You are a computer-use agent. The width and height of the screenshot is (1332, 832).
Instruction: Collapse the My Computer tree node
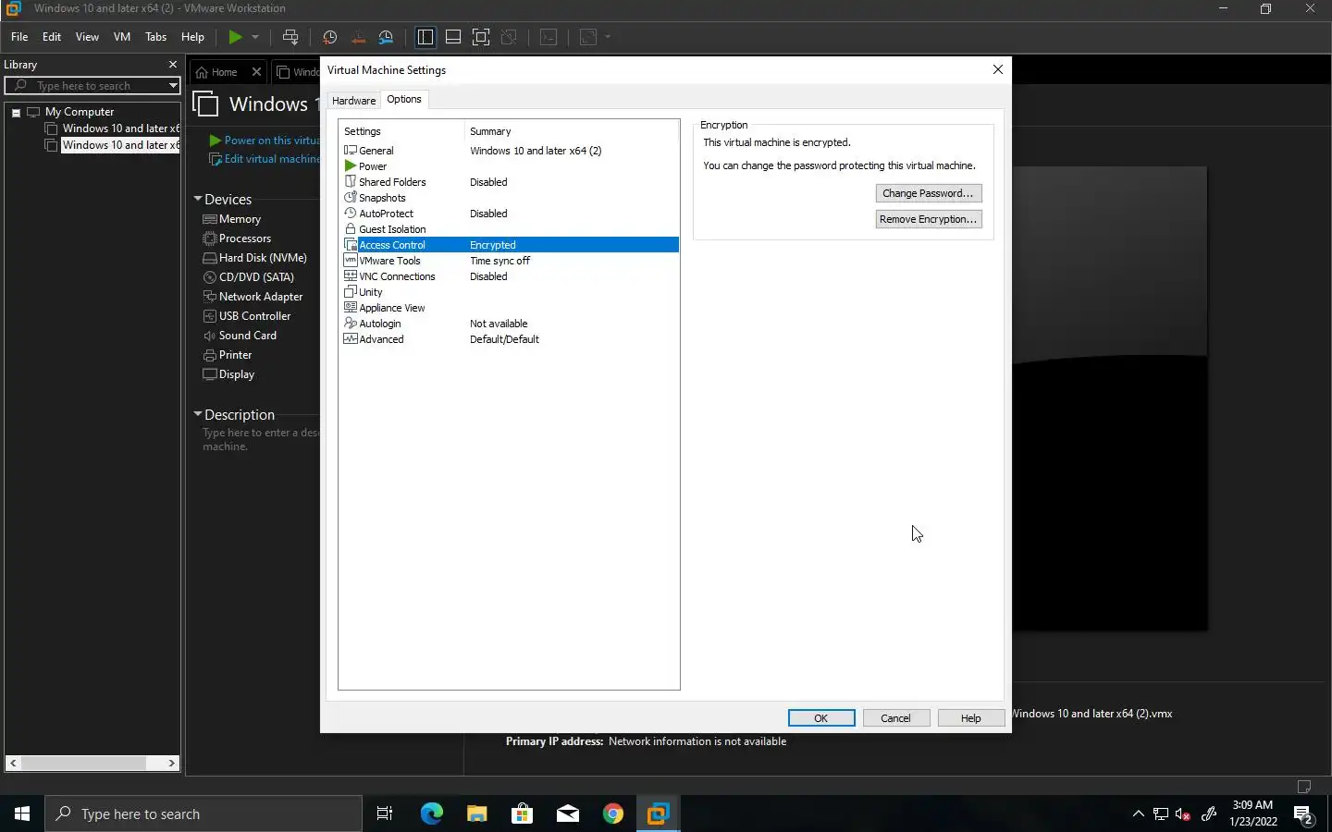(x=16, y=112)
